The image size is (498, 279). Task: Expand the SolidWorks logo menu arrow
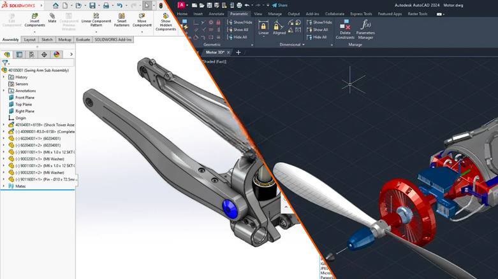coord(41,6)
